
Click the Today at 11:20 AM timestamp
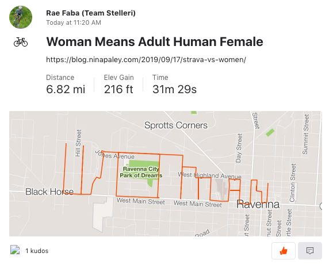(74, 22)
